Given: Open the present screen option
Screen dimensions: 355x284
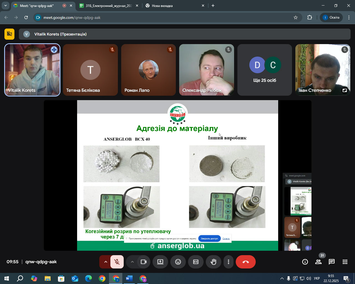Looking at the screenshot, I should point(160,262).
